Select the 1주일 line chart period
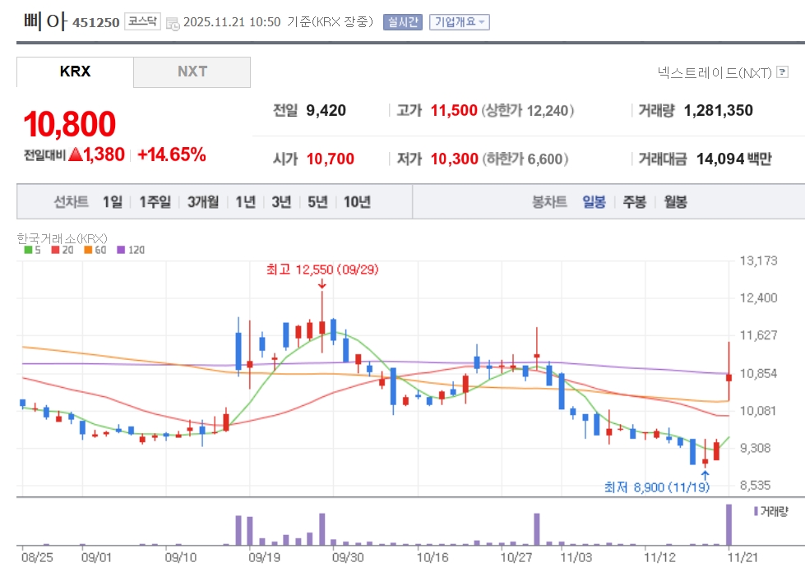 [x=155, y=201]
